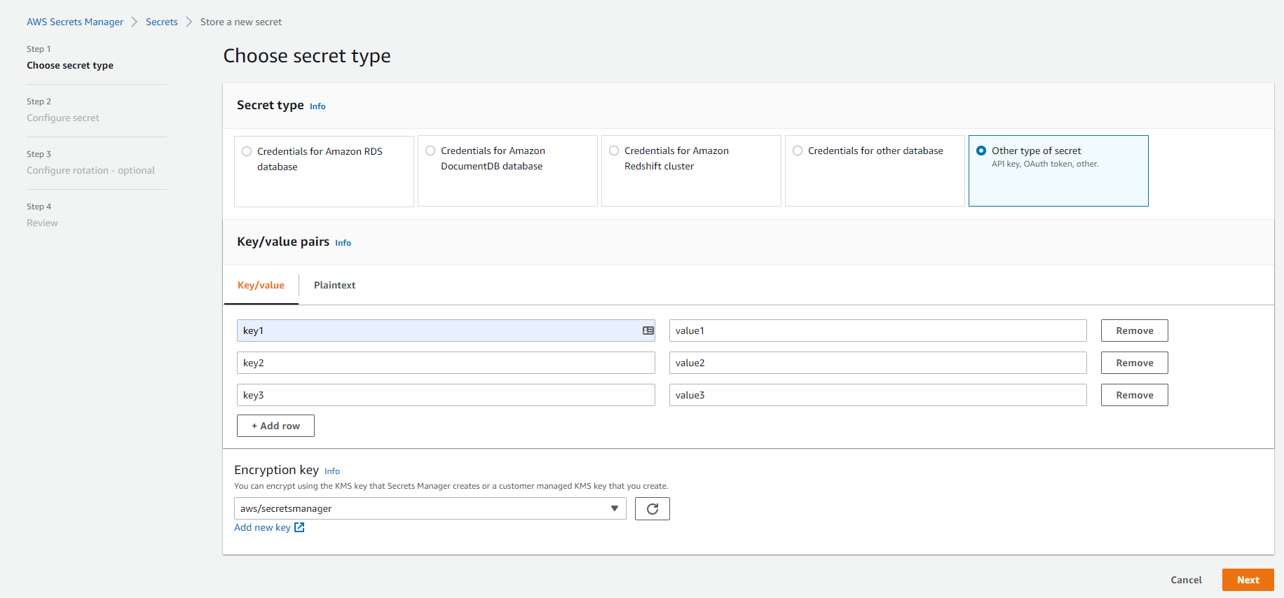The height and width of the screenshot is (598, 1284).
Task: Click the external link icon beside Add new key
Action: (x=299, y=527)
